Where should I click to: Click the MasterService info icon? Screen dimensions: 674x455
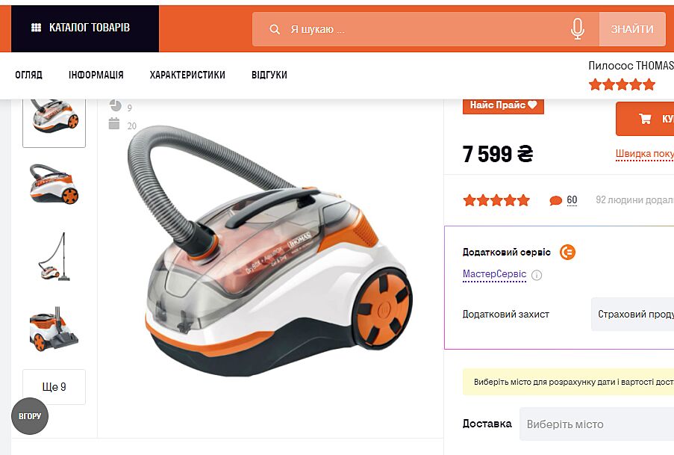click(x=537, y=275)
